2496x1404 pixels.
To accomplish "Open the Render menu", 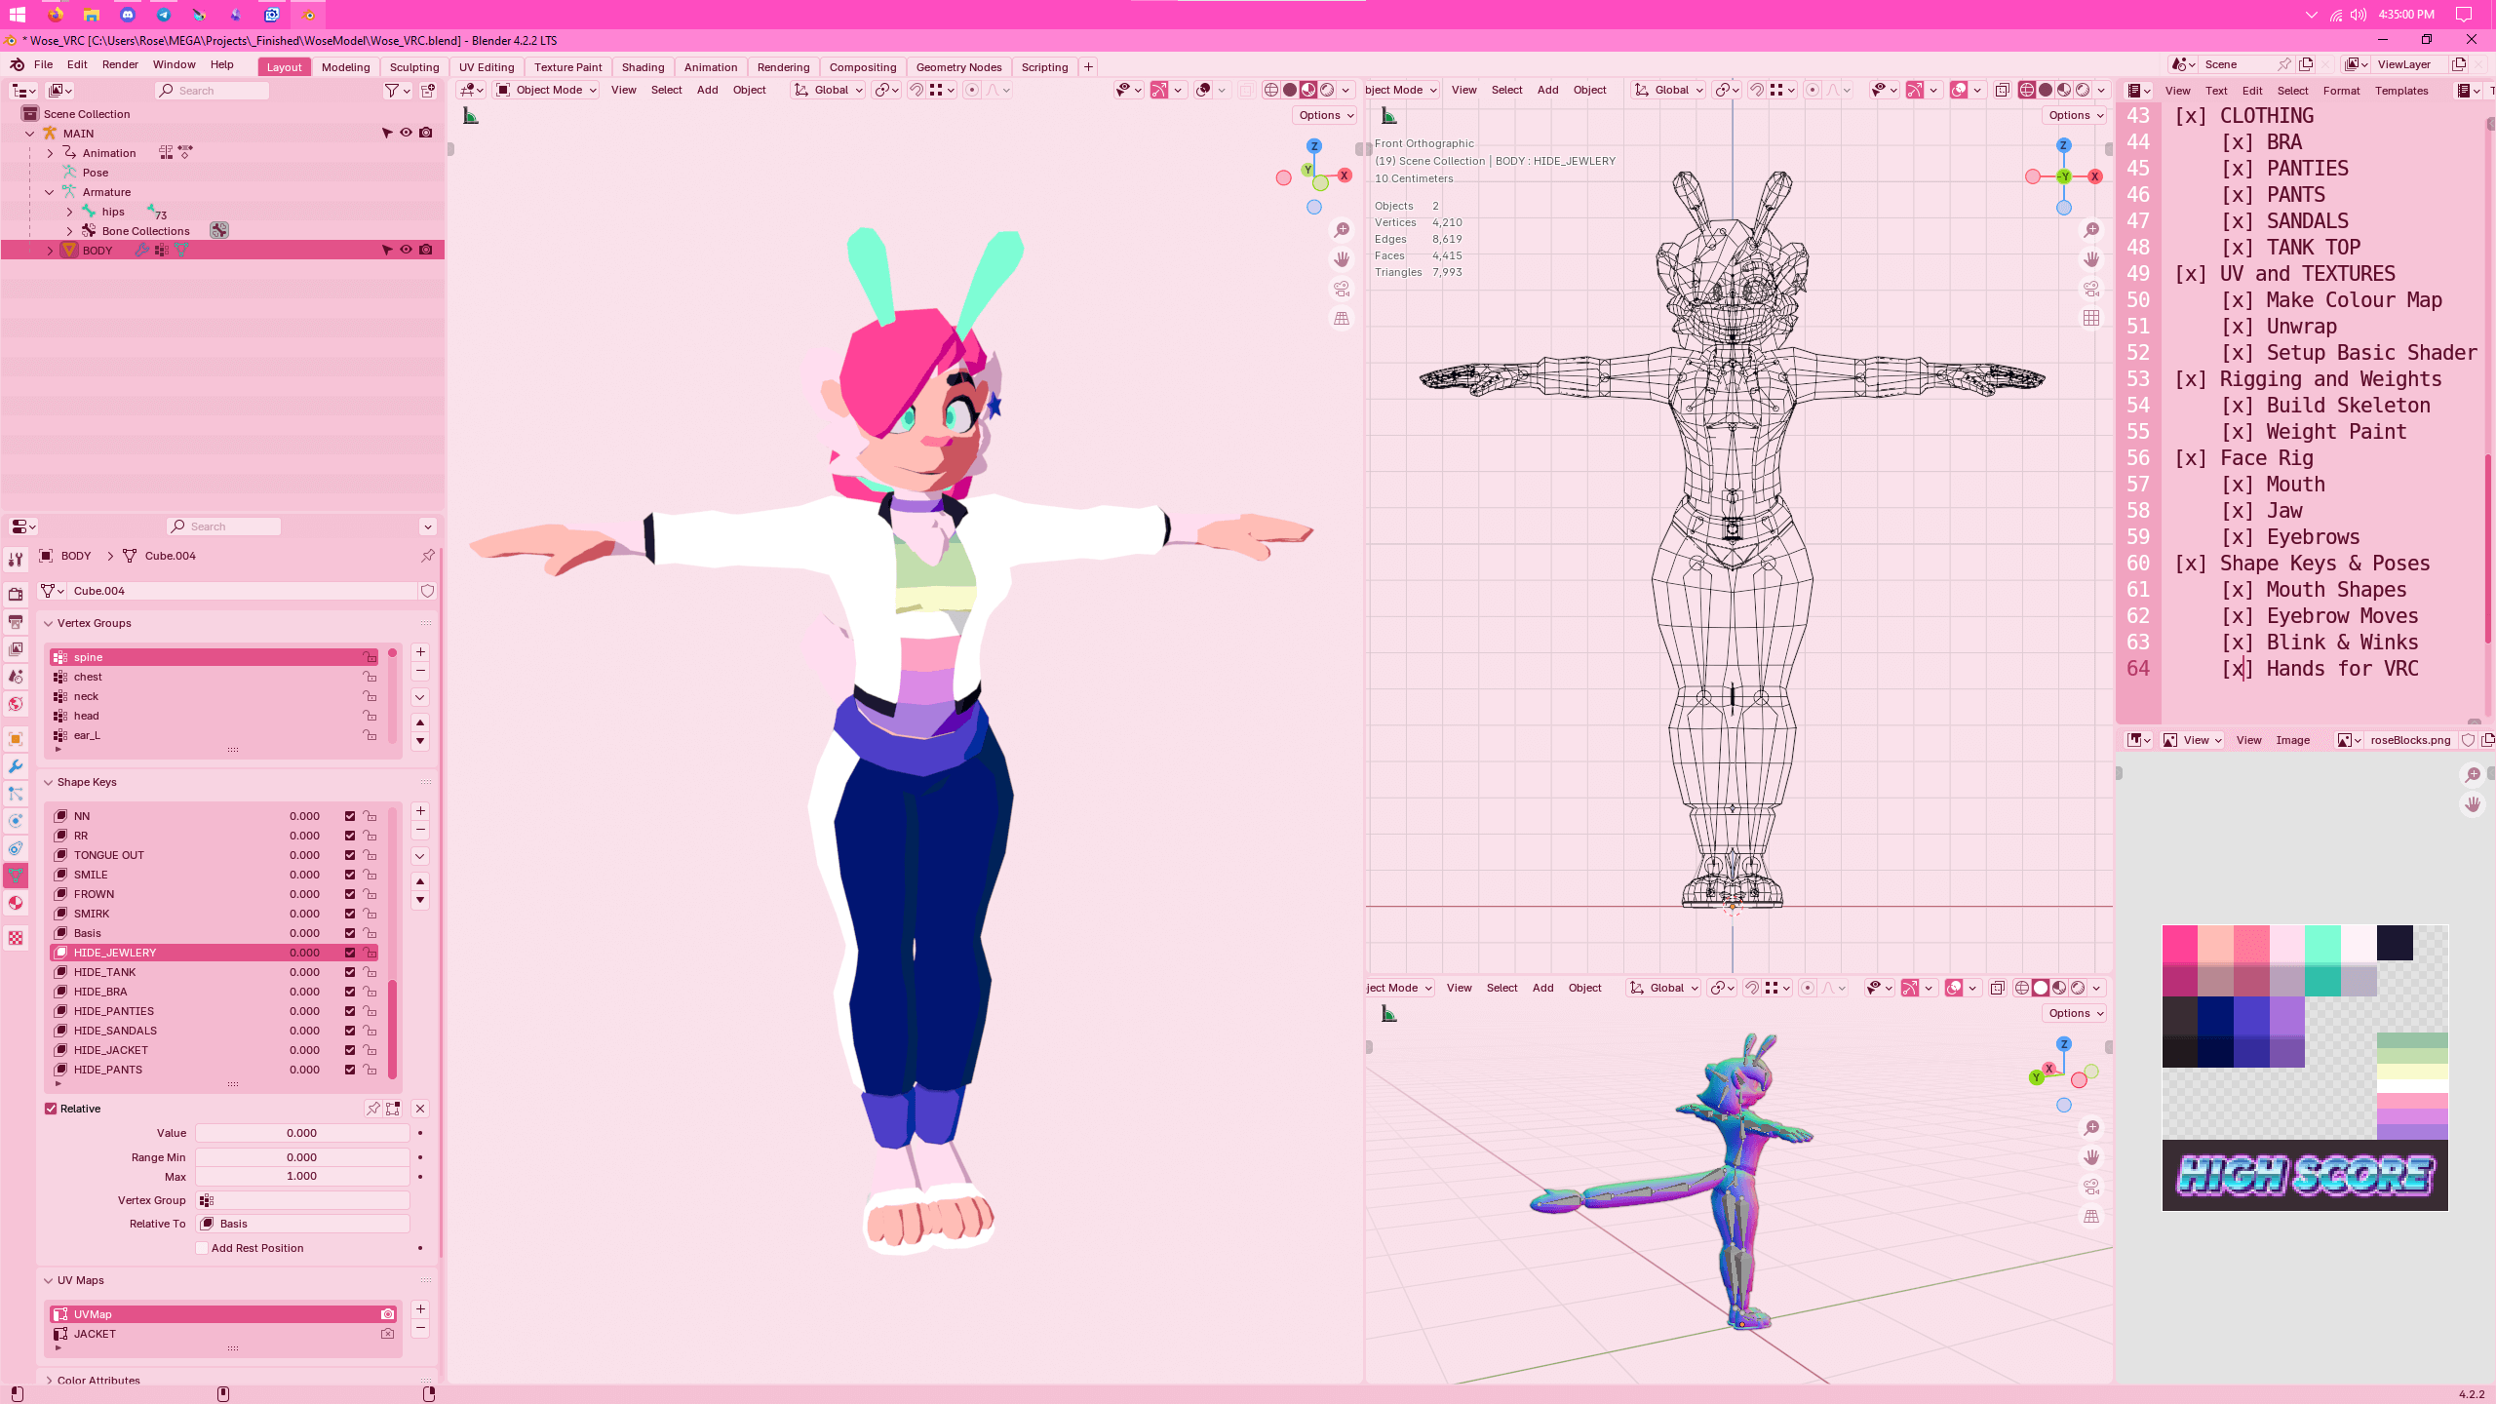I will (120, 64).
